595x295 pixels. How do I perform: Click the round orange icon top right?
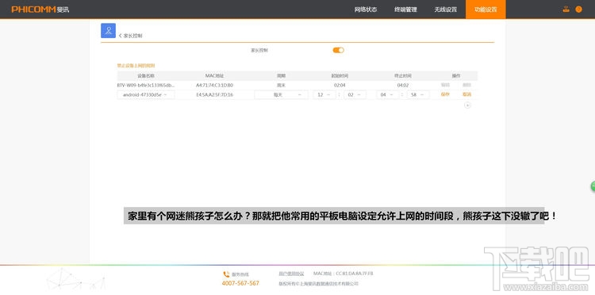578,10
